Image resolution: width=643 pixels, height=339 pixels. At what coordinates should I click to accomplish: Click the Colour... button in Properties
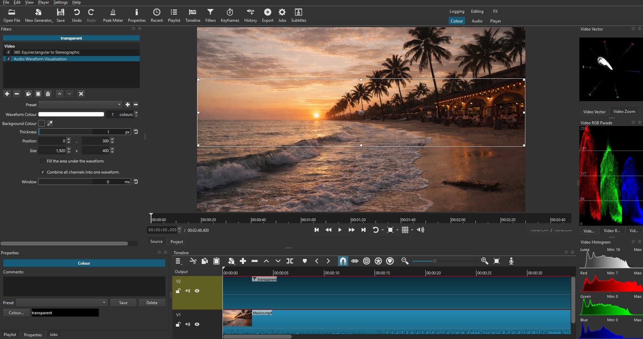tap(16, 313)
